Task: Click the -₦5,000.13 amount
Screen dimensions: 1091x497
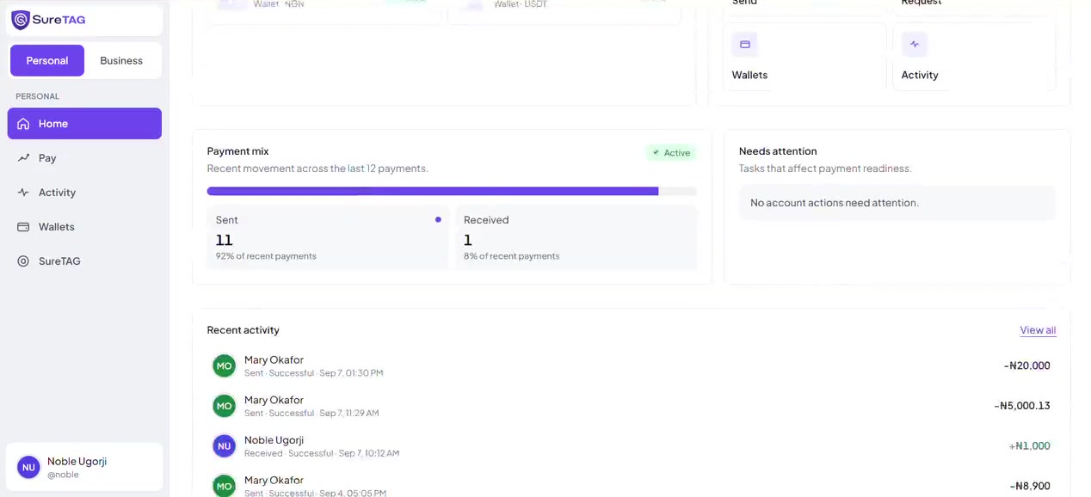Action: [1021, 406]
